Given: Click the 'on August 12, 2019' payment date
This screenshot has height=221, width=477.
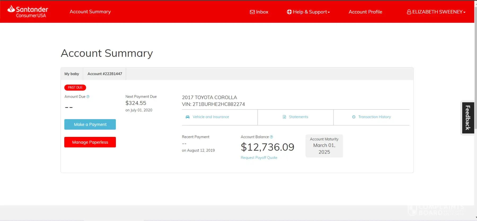Looking at the screenshot, I should [198, 151].
